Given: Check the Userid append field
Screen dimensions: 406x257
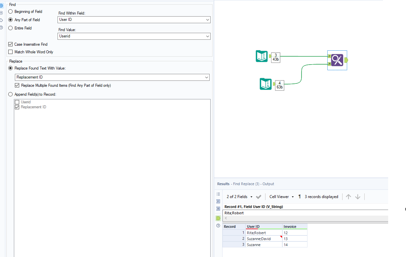Looking at the screenshot, I should tap(17, 102).
